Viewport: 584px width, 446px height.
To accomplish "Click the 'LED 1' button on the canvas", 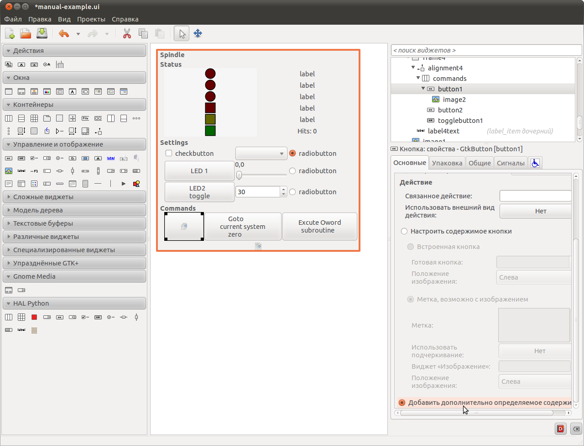I will (x=199, y=171).
